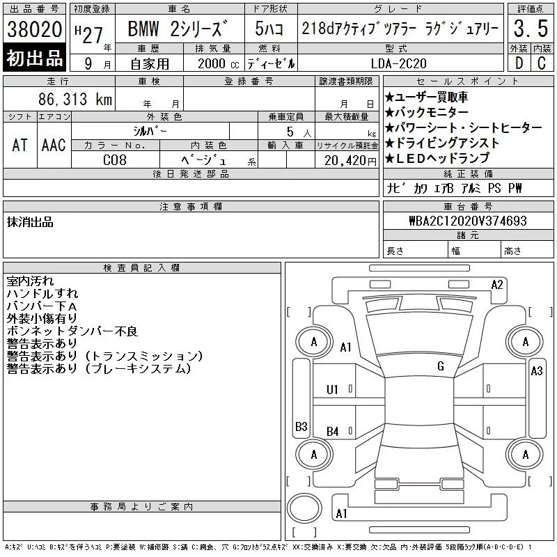The image size is (557, 557).
Task: Select the リサイクル預託金 label
Action: [x=347, y=146]
